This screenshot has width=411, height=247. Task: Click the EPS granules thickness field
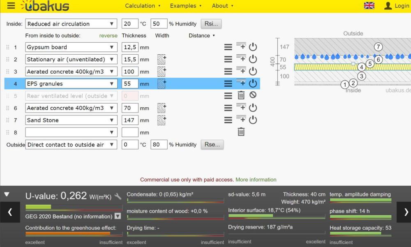[x=130, y=84]
